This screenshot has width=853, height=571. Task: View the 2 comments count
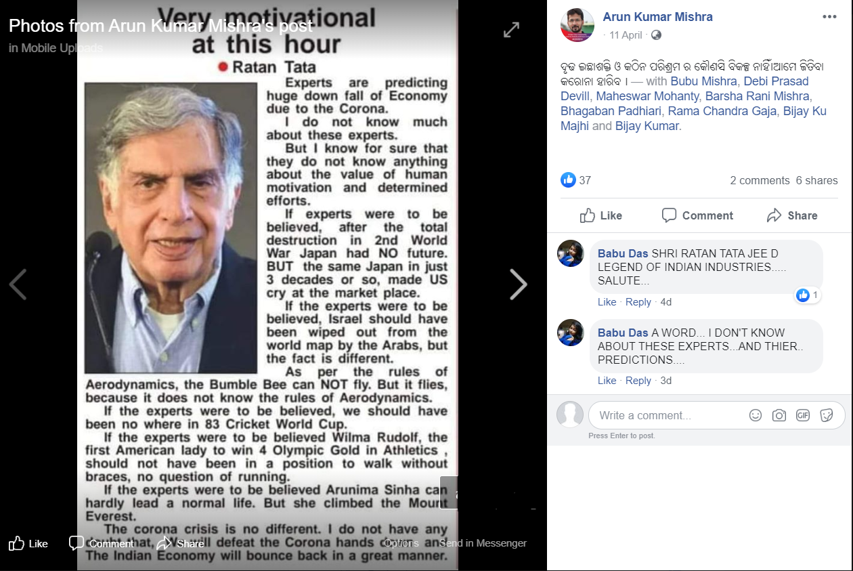coord(760,180)
